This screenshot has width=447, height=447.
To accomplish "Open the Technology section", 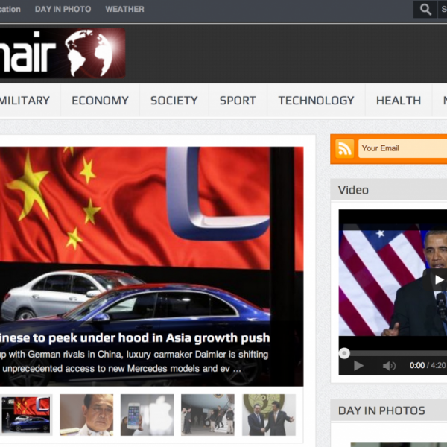I will (x=316, y=101).
